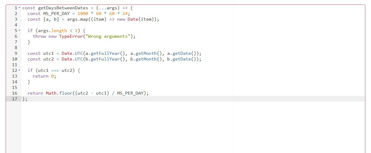The width and height of the screenshot is (371, 153).
Task: Collapse the fold arrow on line 5
Action: pyautogui.click(x=19, y=31)
